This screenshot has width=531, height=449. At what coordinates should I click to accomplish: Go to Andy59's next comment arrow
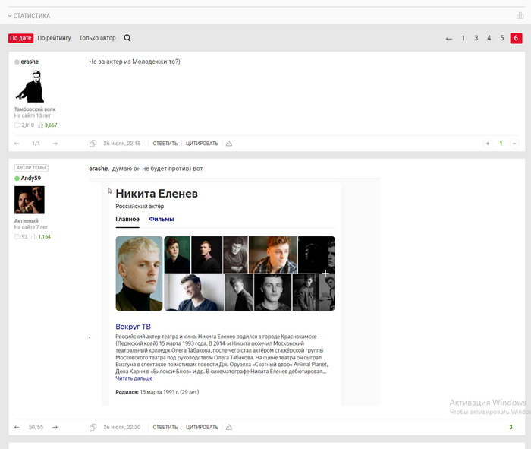(x=55, y=427)
